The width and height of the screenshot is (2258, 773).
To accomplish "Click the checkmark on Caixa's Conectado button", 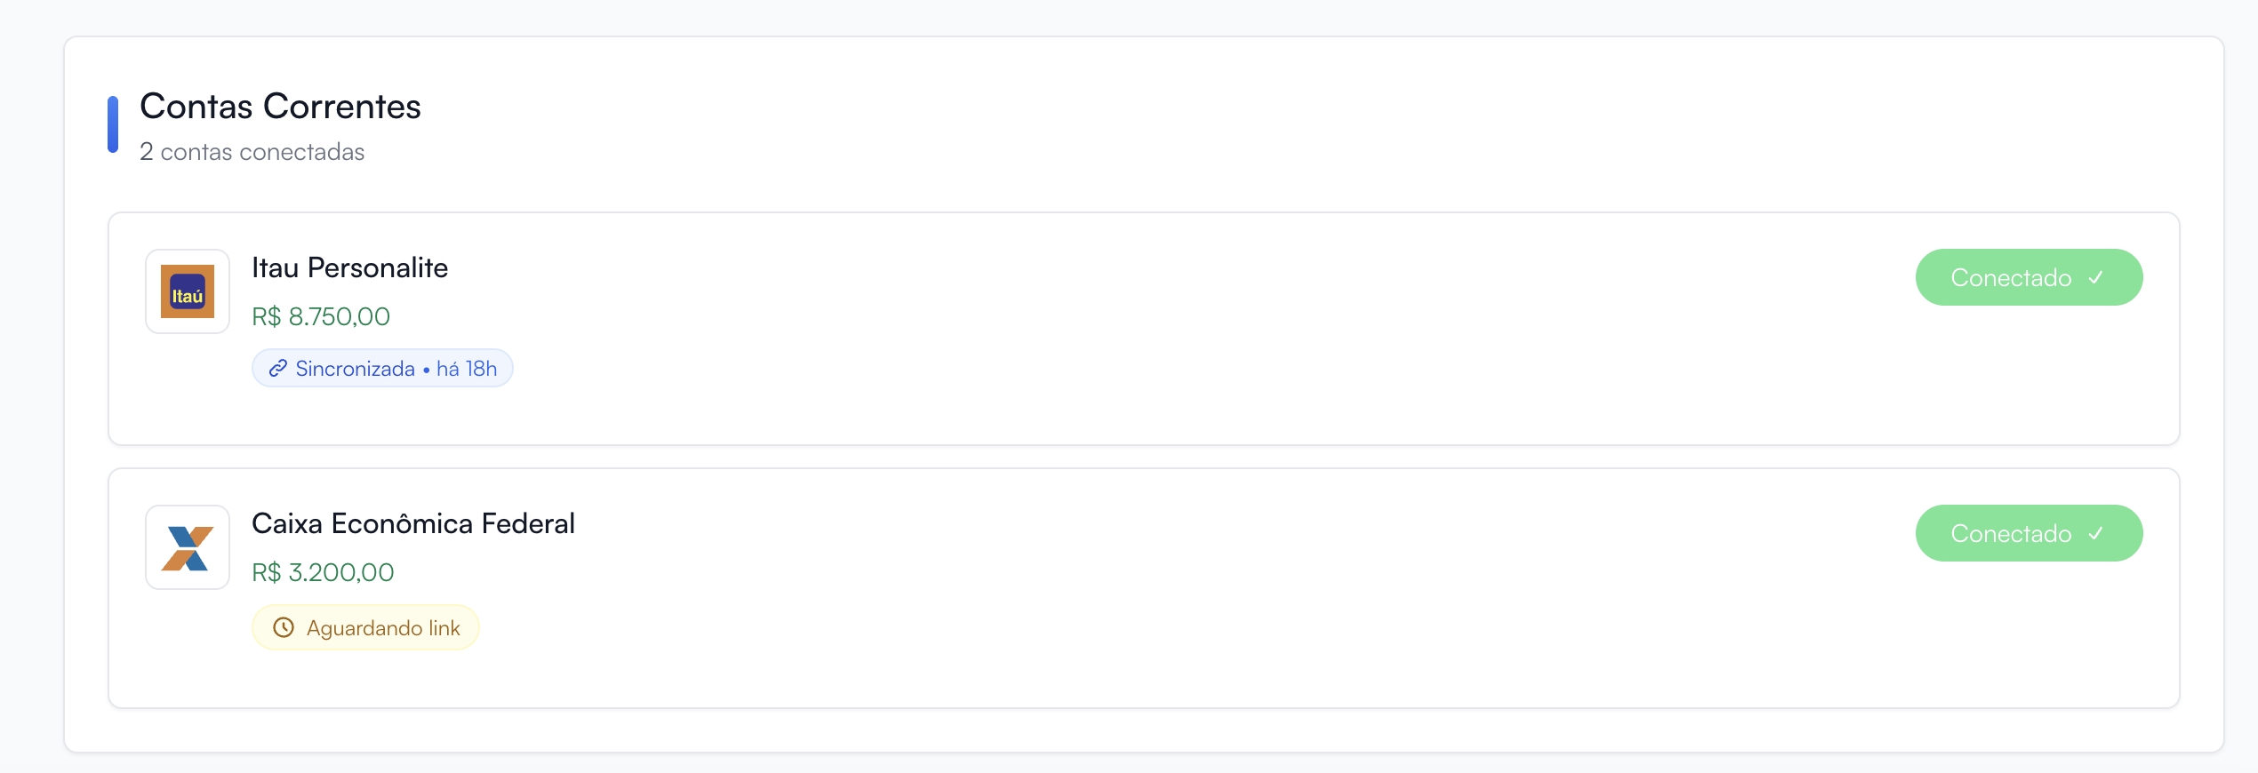I will click(x=2096, y=534).
